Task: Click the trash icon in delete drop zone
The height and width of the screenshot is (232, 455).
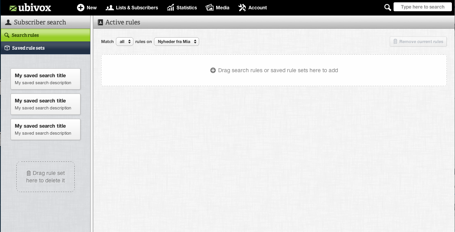Action: click(x=29, y=173)
